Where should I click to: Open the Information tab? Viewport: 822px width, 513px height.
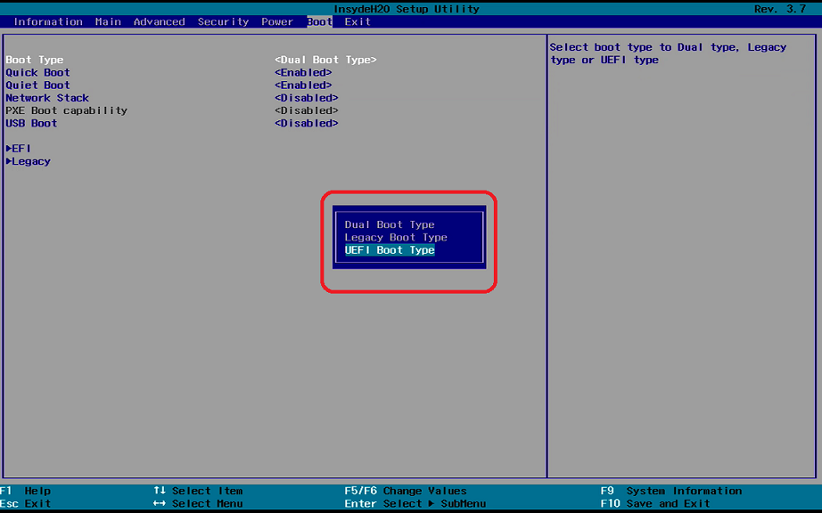coord(48,21)
